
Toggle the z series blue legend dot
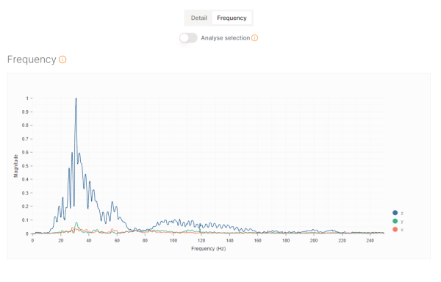(x=395, y=213)
